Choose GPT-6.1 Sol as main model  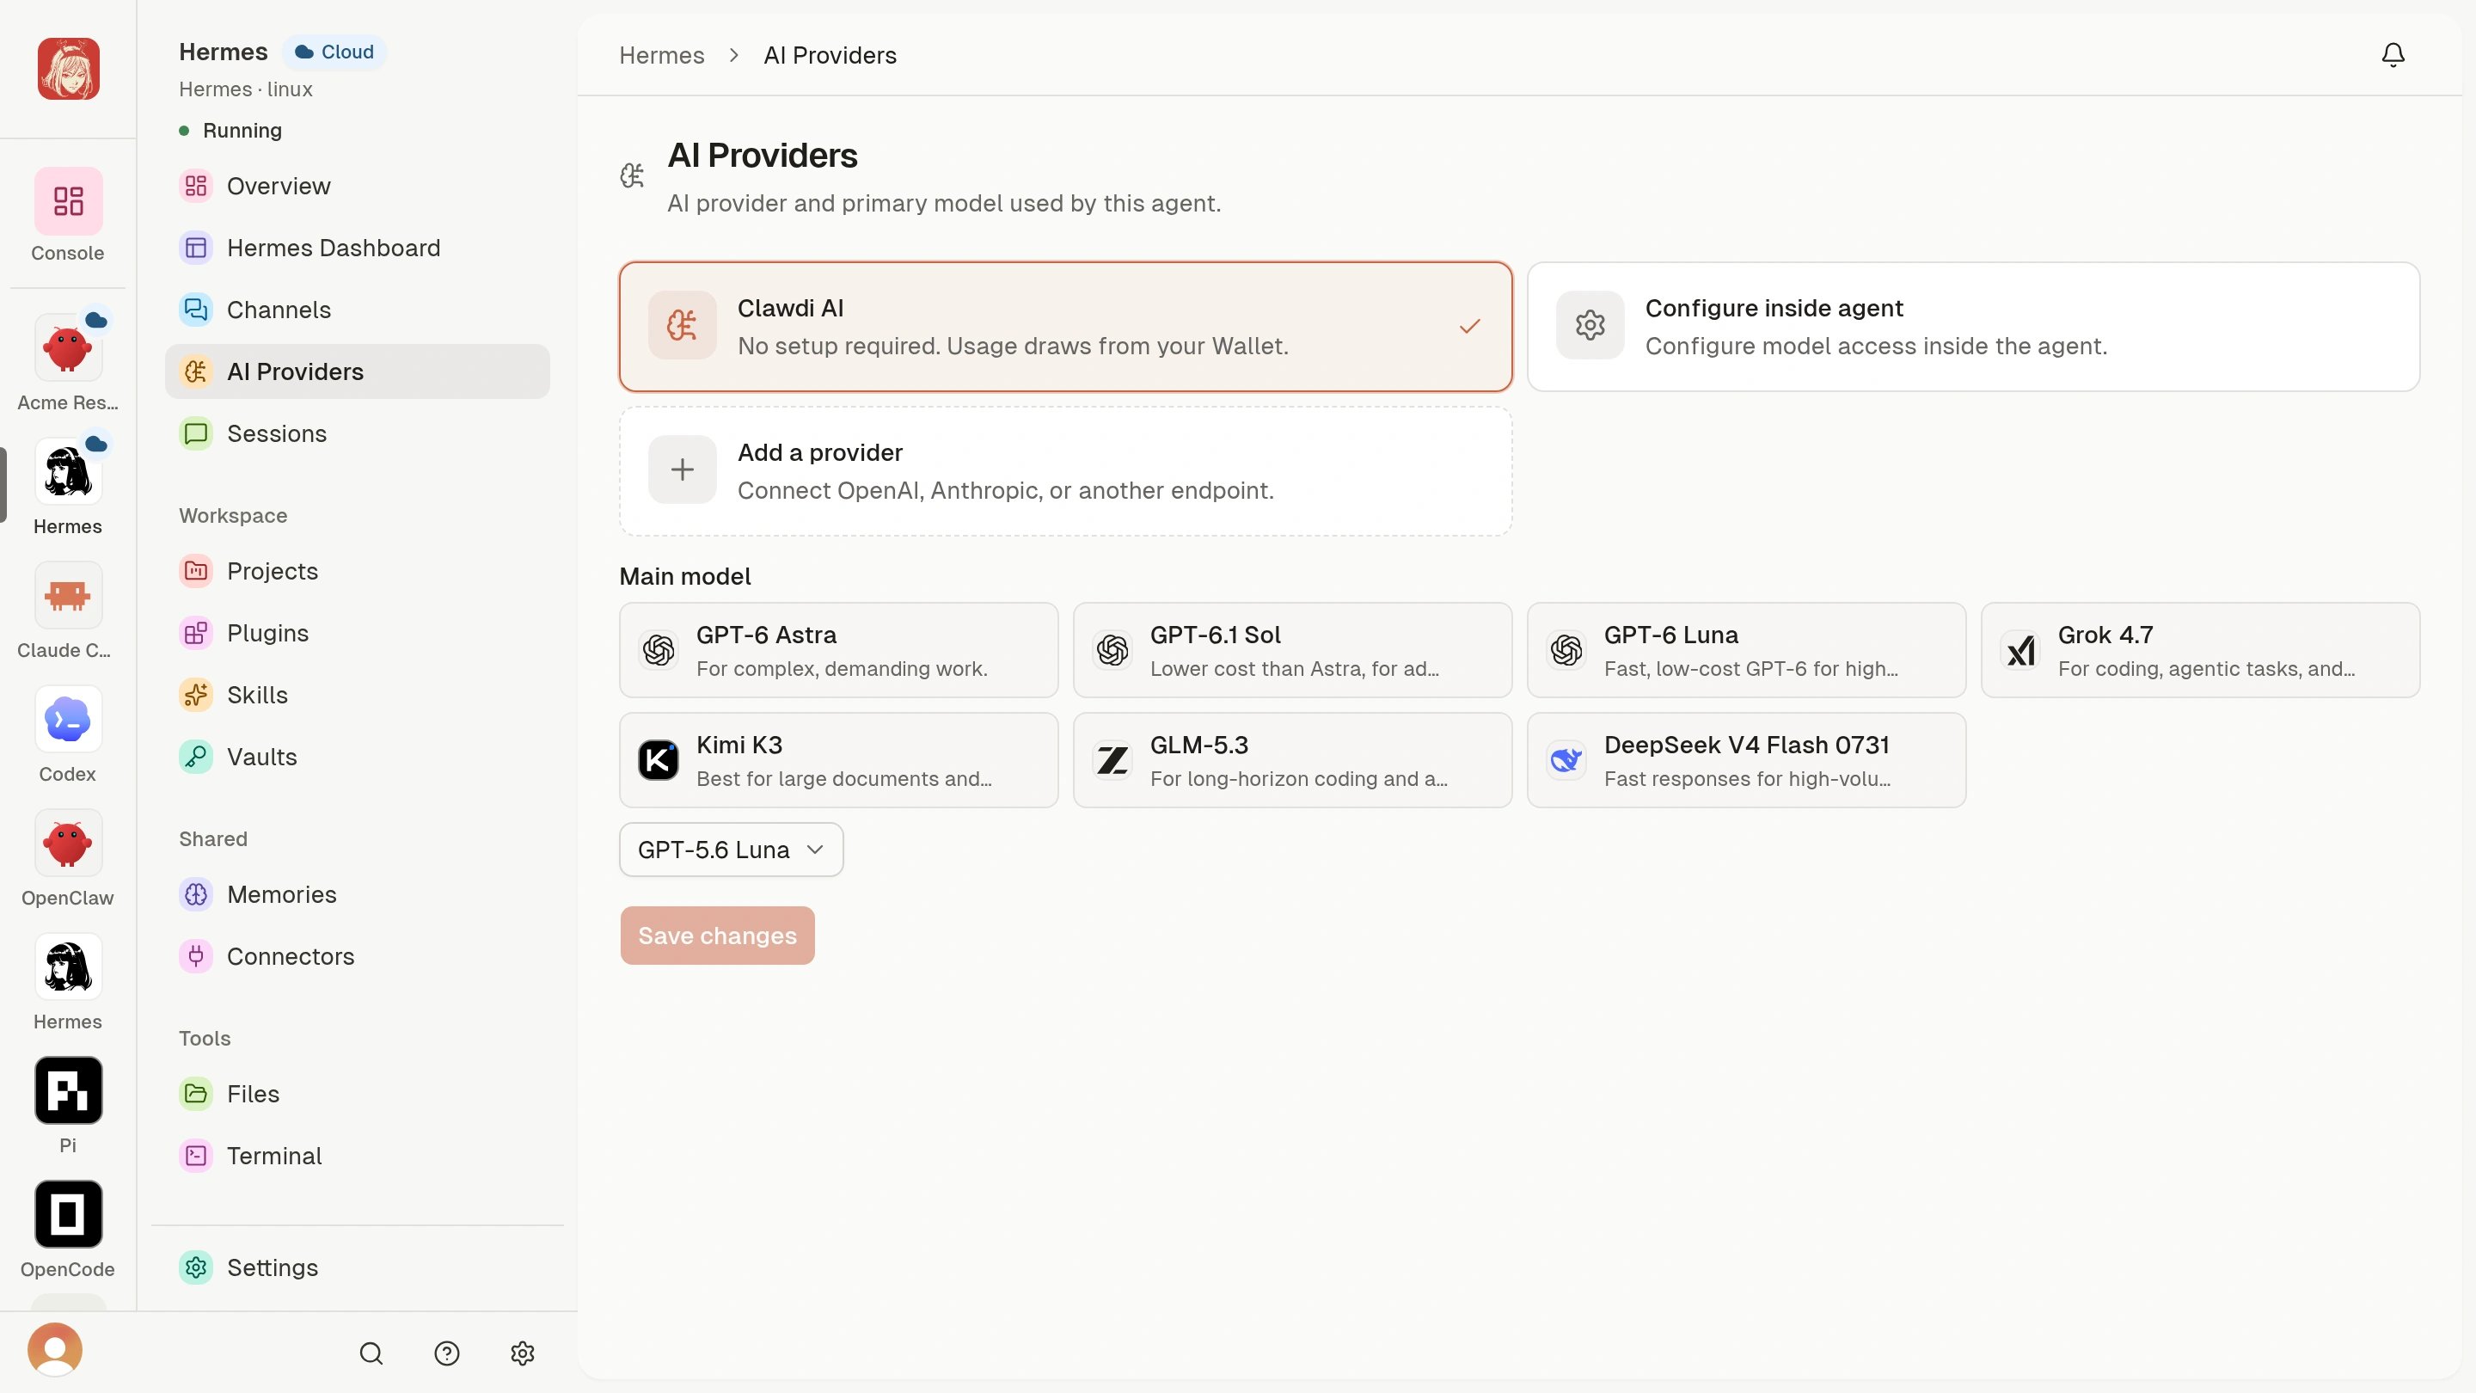[x=1292, y=650]
